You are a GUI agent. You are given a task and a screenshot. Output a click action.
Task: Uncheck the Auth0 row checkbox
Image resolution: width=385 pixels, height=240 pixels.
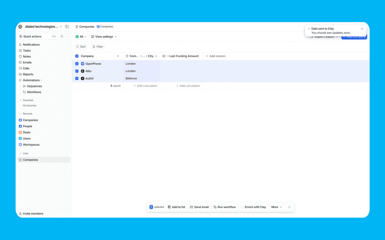pos(77,78)
